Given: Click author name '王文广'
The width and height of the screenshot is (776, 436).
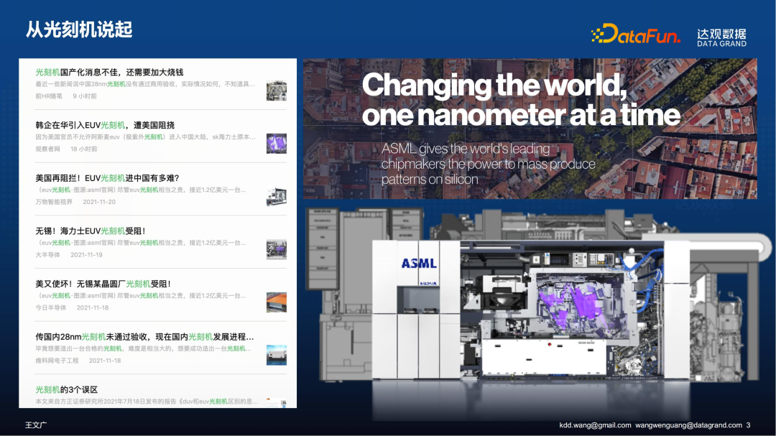Looking at the screenshot, I should point(36,425).
